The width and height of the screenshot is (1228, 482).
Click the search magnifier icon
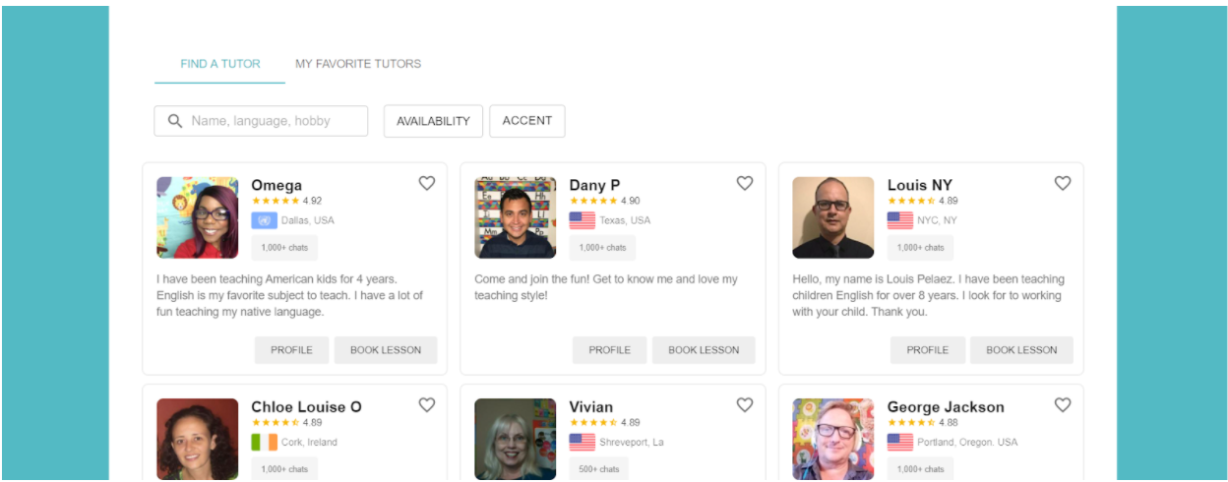175,121
